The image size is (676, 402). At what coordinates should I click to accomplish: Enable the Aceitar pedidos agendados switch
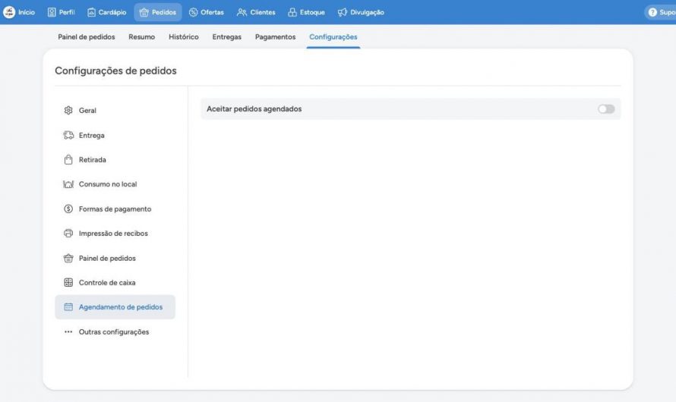605,109
